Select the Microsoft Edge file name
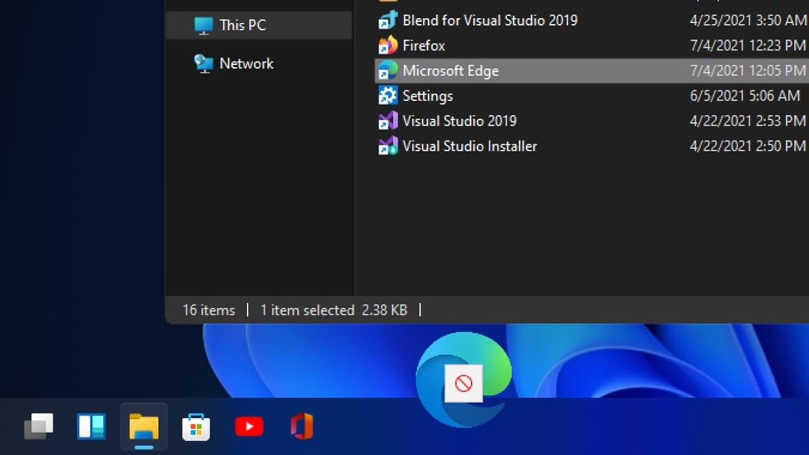Viewport: 809px width, 455px height. [451, 71]
